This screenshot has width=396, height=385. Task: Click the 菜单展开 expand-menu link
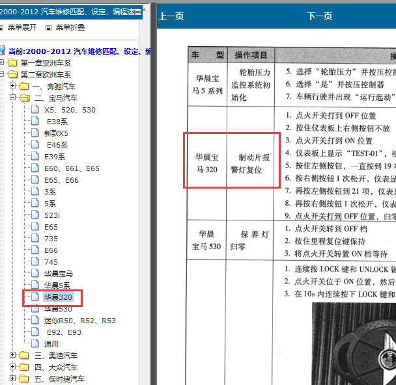tap(22, 27)
